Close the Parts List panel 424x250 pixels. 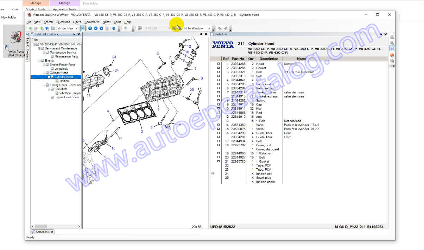tap(386, 34)
